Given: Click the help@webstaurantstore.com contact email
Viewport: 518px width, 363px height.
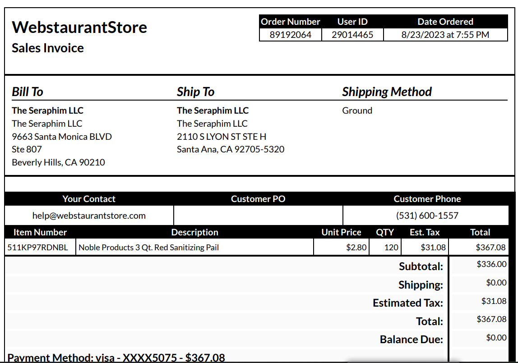Looking at the screenshot, I should point(89,216).
